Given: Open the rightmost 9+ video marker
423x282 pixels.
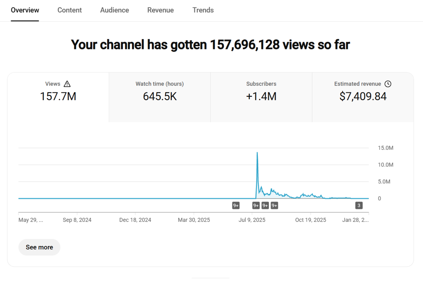Looking at the screenshot, I should [x=274, y=205].
